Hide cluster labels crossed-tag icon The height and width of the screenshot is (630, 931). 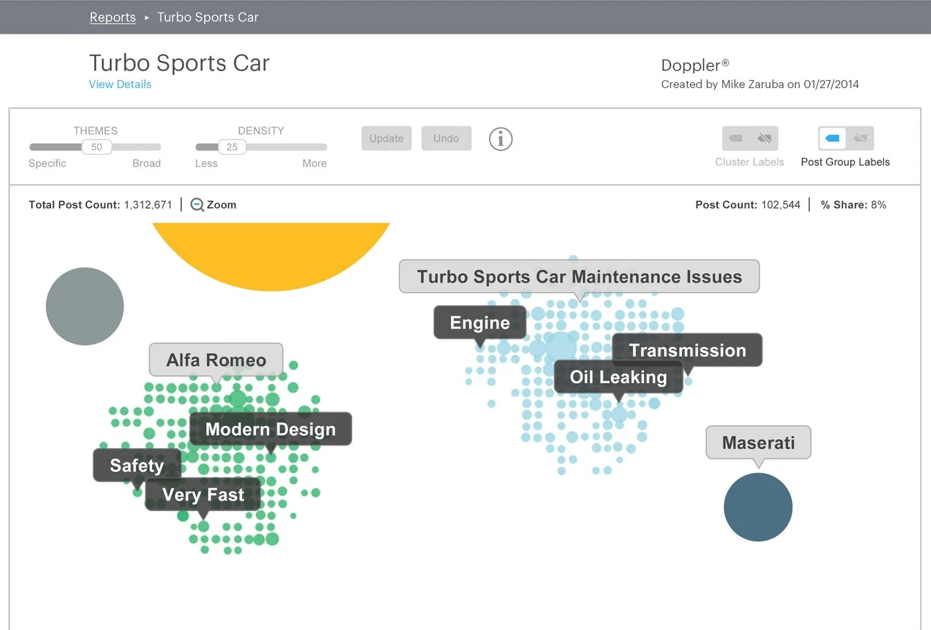coord(764,138)
